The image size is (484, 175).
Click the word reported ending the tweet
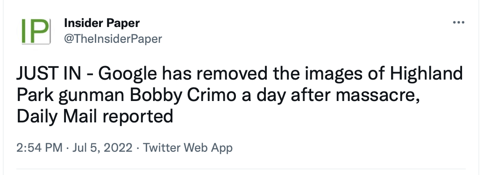click(x=138, y=118)
